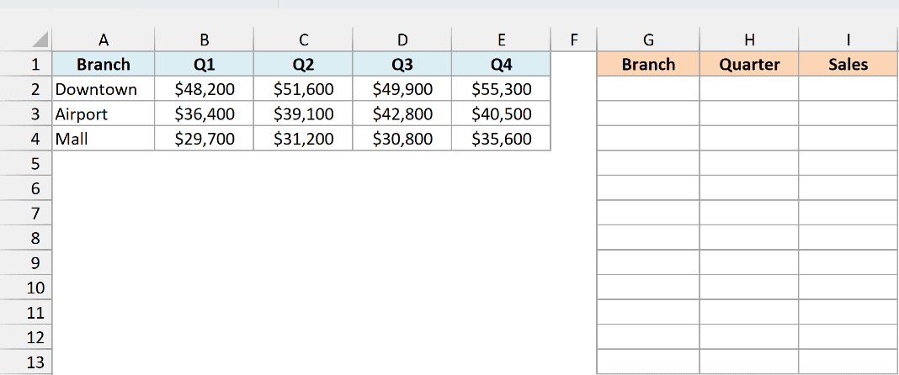The height and width of the screenshot is (375, 899).
Task: Click the orange Sales header cell
Action: (848, 64)
